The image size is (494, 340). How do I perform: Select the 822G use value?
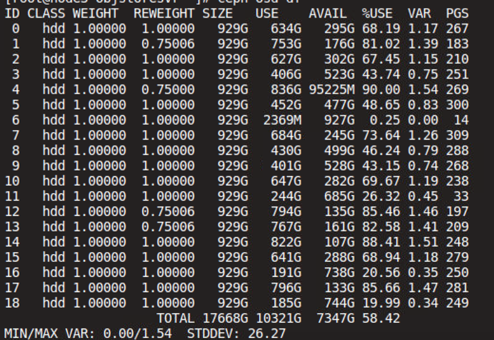tap(286, 242)
